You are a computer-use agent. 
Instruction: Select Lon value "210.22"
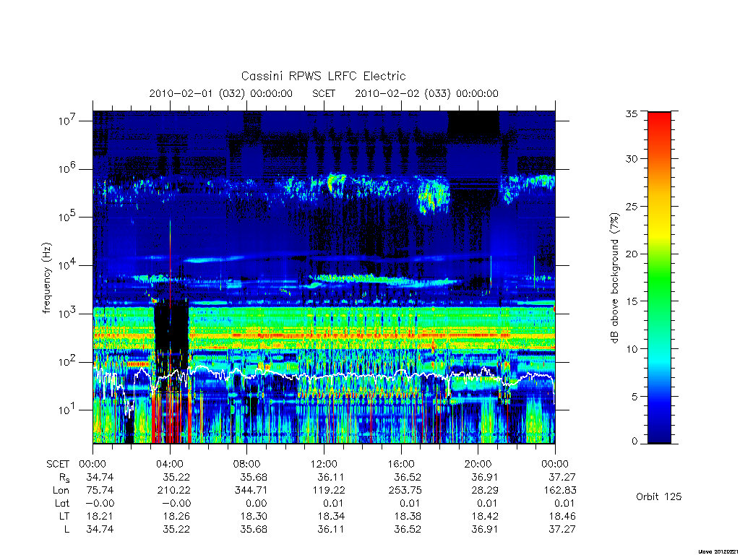[x=173, y=491]
